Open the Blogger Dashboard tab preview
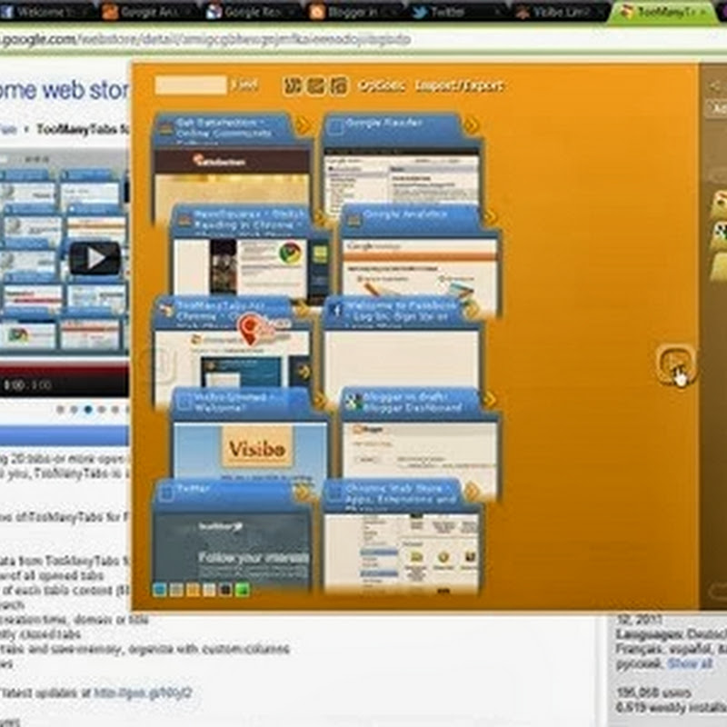Screen dimensions: 727x727 (420, 450)
